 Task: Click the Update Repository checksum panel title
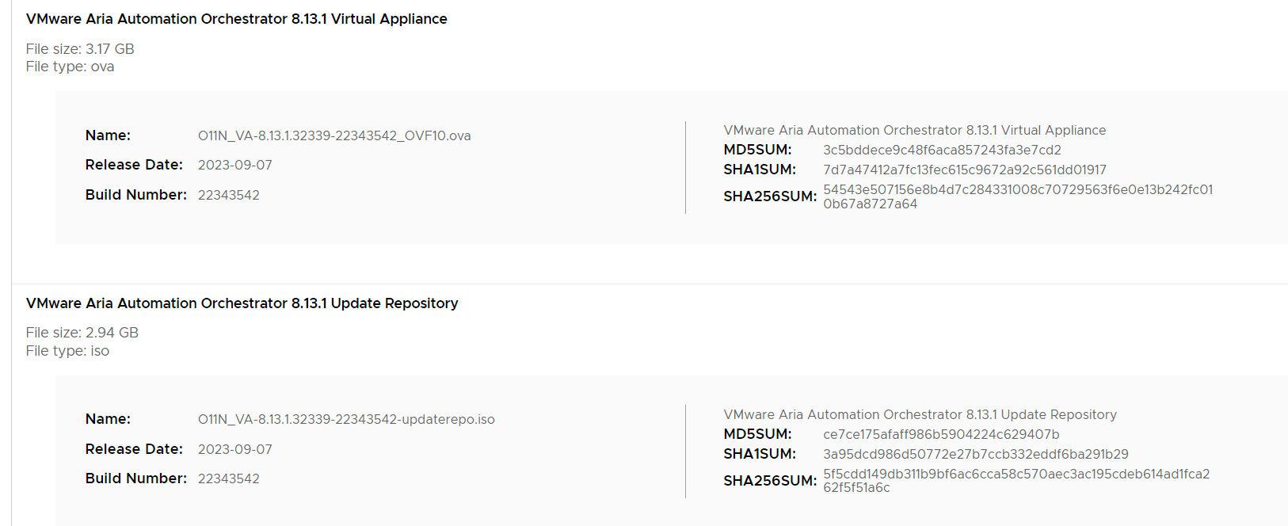point(920,414)
